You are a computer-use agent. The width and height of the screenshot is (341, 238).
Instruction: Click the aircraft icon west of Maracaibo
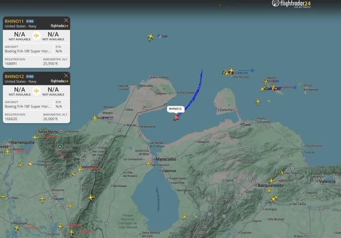pos(148,163)
